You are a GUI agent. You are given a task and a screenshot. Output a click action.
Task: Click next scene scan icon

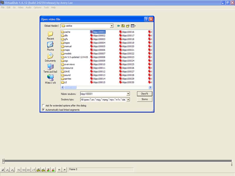[x=53, y=170]
